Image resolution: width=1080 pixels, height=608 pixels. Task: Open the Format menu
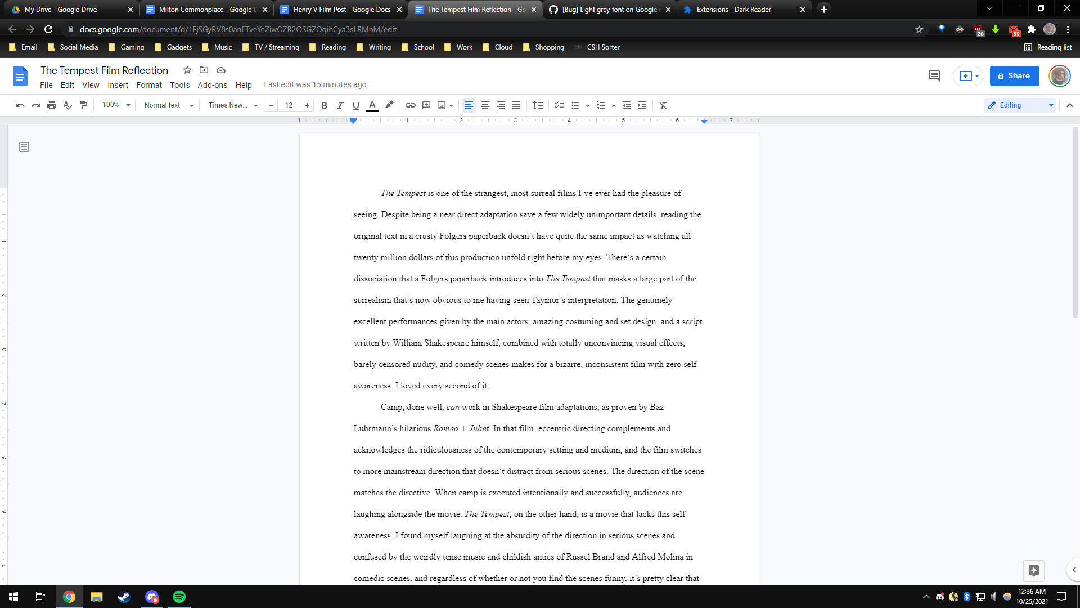click(x=148, y=85)
